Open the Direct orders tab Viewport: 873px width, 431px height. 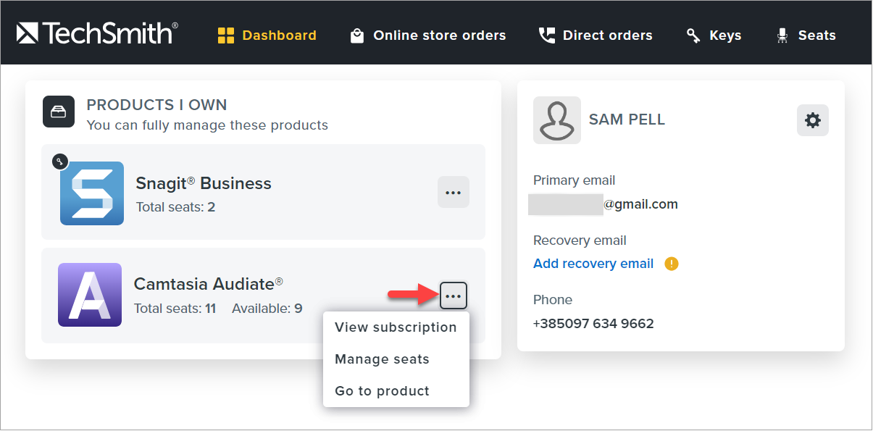tap(607, 35)
